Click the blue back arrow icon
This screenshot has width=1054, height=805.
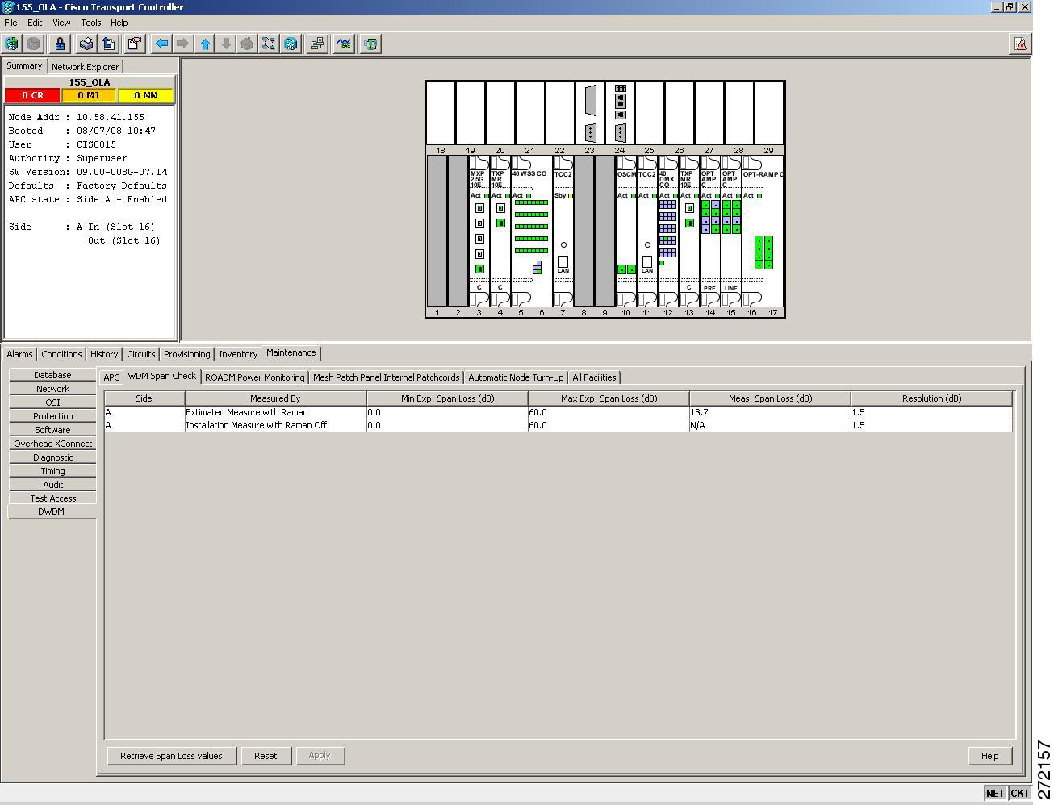pos(161,44)
